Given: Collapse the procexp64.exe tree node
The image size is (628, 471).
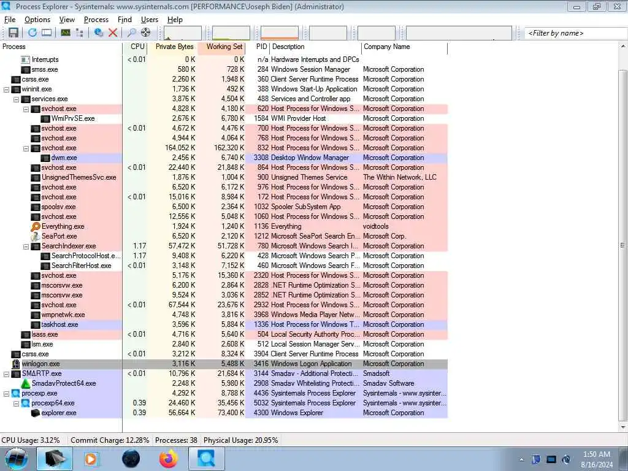Looking at the screenshot, I should 16,404.
